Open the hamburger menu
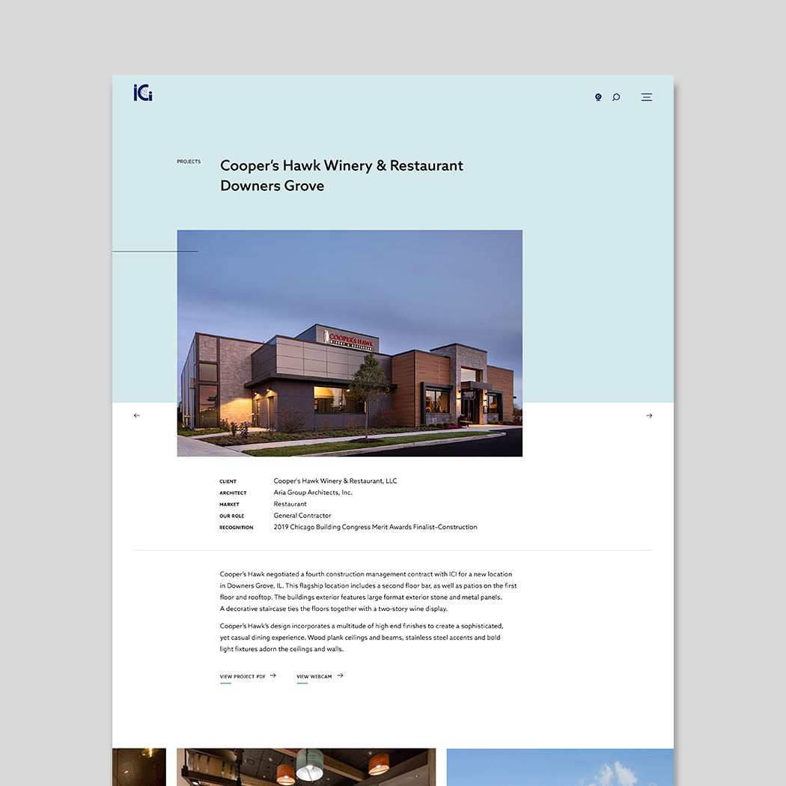This screenshot has width=786, height=786. [647, 97]
